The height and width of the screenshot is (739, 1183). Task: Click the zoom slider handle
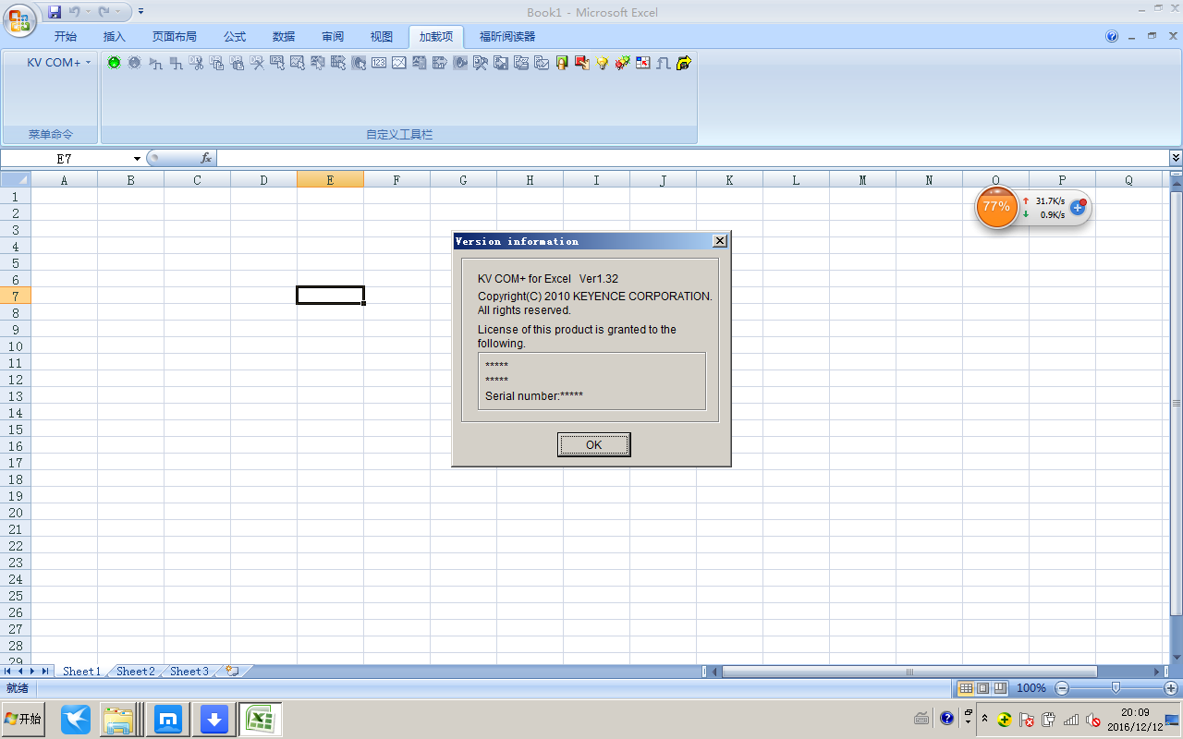[1116, 688]
